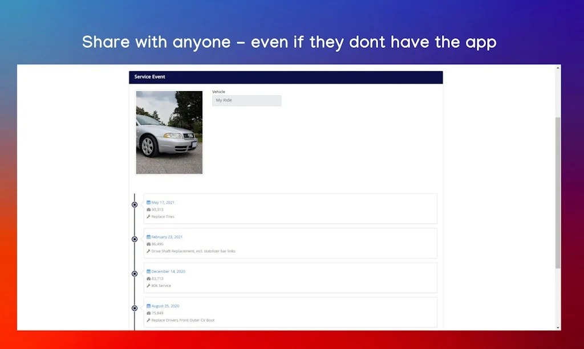584x349 pixels.
Task: Click the wrench icon next to 80k Service
Action: pyautogui.click(x=147, y=286)
